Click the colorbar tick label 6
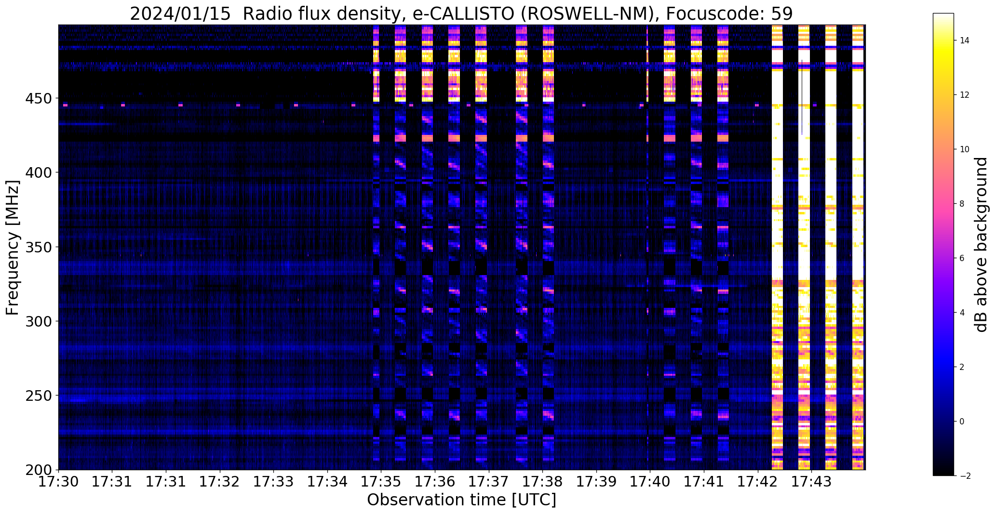Viewport: 996px width, 514px height. (x=962, y=258)
